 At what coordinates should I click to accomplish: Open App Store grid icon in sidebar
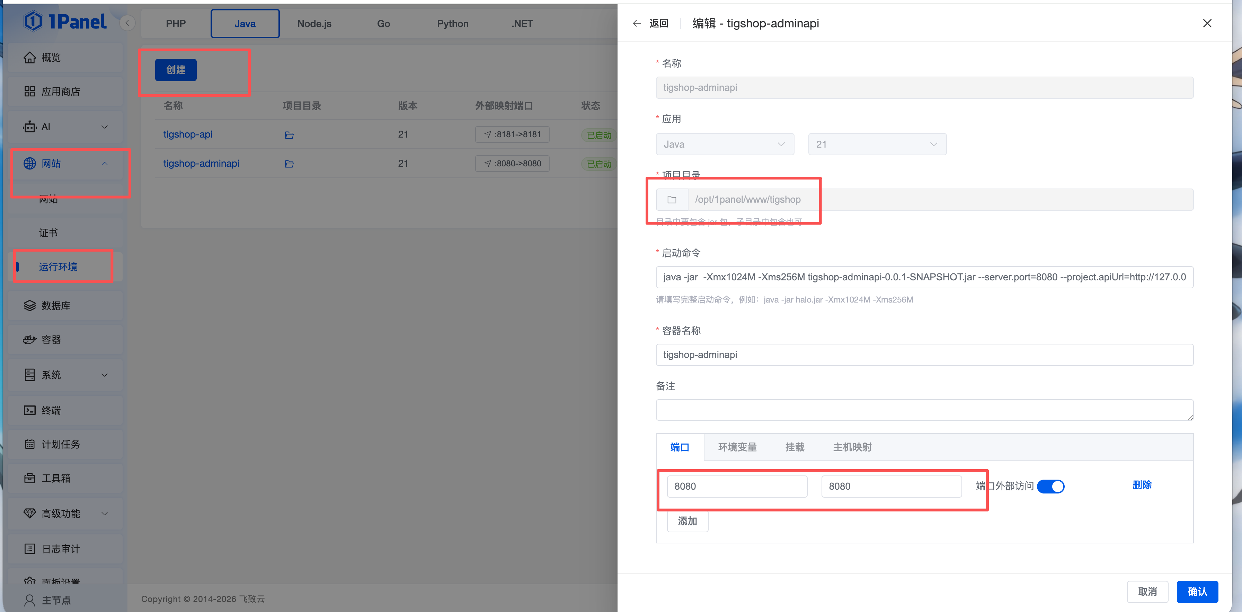pyautogui.click(x=29, y=91)
